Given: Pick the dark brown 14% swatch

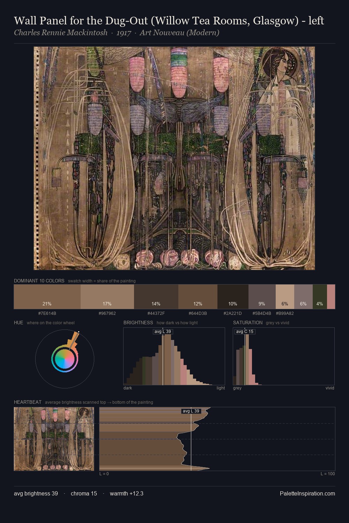Looking at the screenshot, I should coord(156,297).
